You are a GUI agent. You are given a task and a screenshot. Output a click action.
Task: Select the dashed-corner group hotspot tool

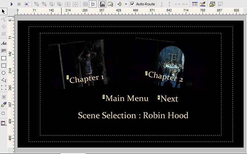pos(4,87)
